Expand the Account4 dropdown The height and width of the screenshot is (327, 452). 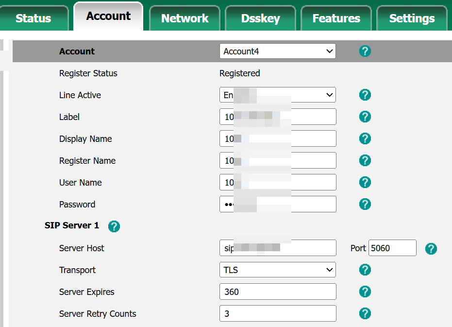[x=277, y=51]
